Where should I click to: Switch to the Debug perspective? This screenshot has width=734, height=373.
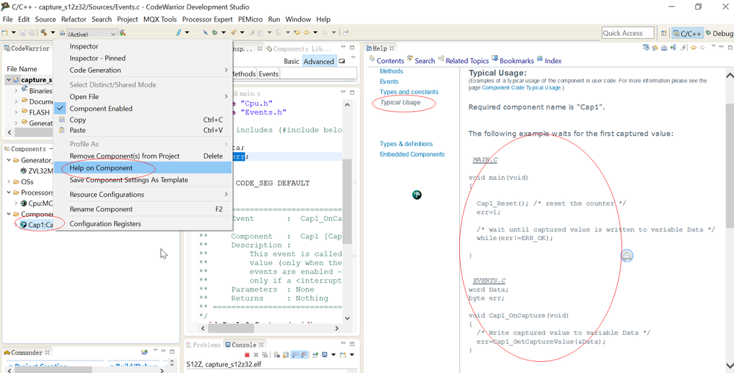pyautogui.click(x=719, y=33)
